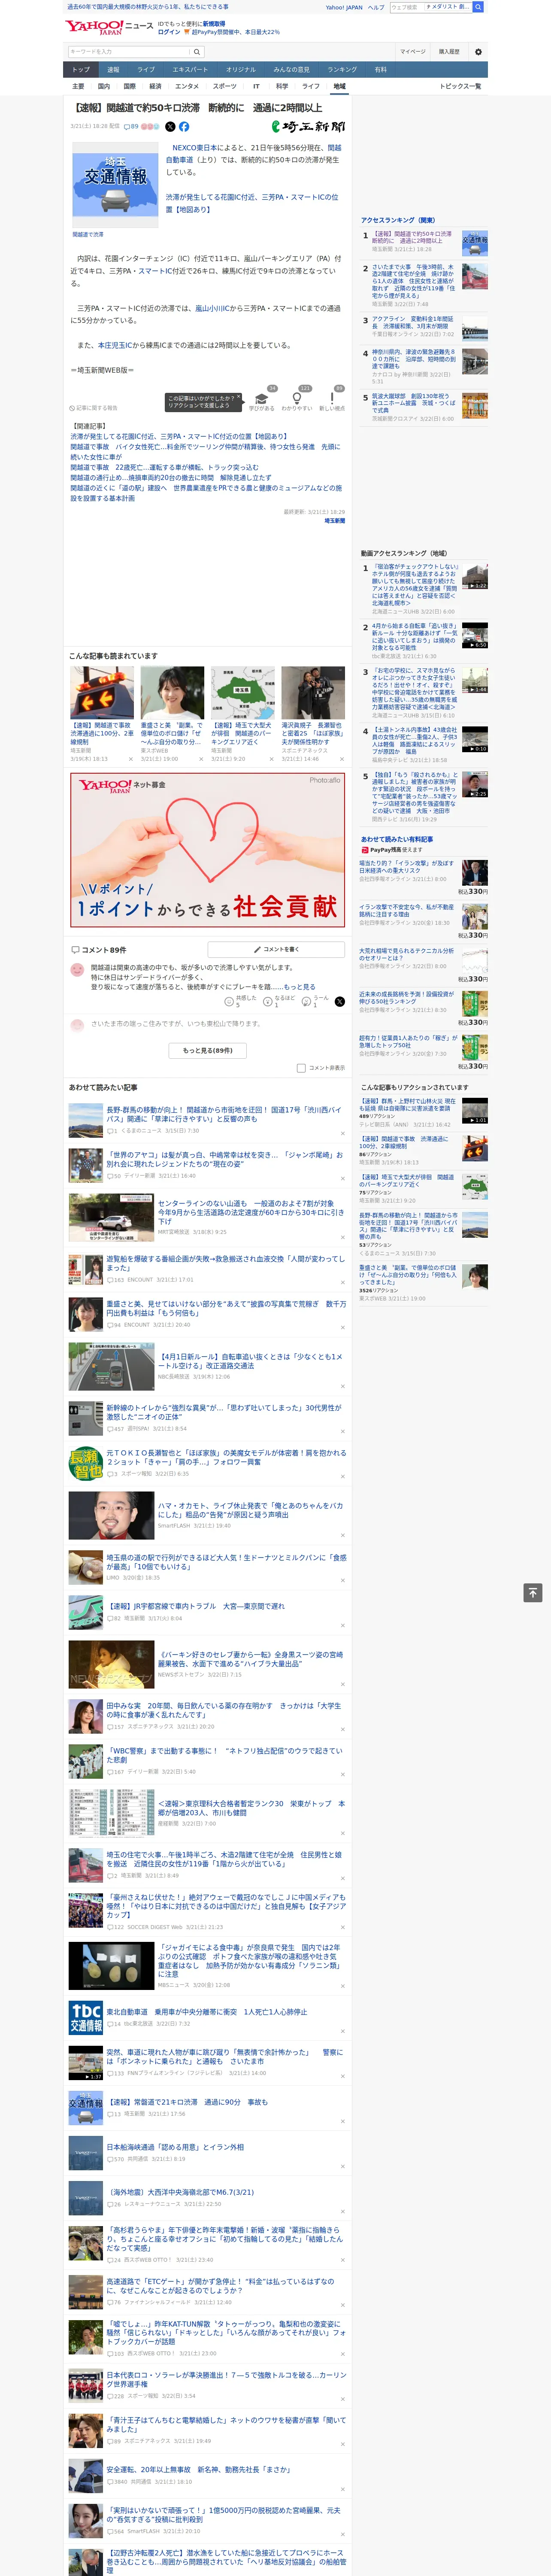Open 有料 navigation tab

click(380, 70)
